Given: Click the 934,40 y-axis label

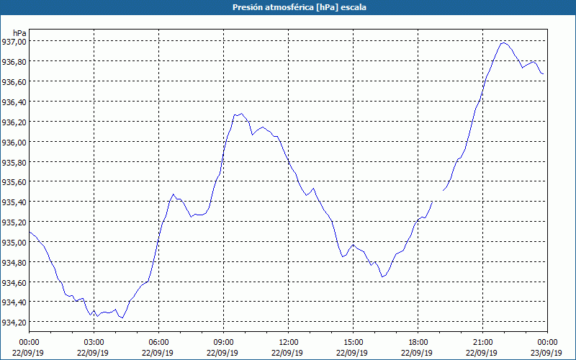Looking at the screenshot, I should (14, 302).
